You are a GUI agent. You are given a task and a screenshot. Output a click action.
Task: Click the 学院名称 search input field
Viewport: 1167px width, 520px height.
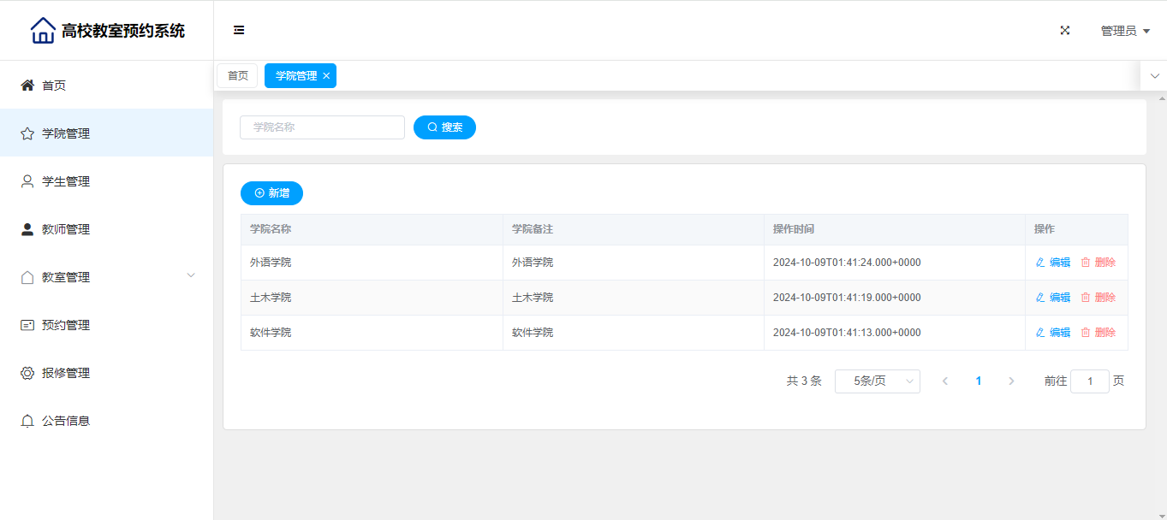click(322, 127)
